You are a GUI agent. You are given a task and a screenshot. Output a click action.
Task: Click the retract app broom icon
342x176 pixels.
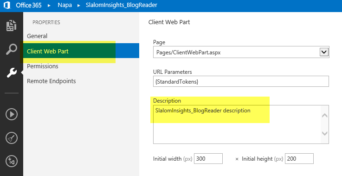11,138
